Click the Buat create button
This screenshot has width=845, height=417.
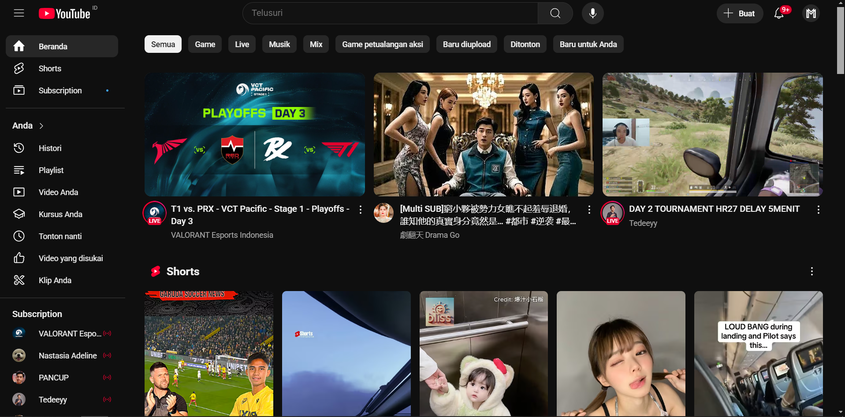point(740,14)
